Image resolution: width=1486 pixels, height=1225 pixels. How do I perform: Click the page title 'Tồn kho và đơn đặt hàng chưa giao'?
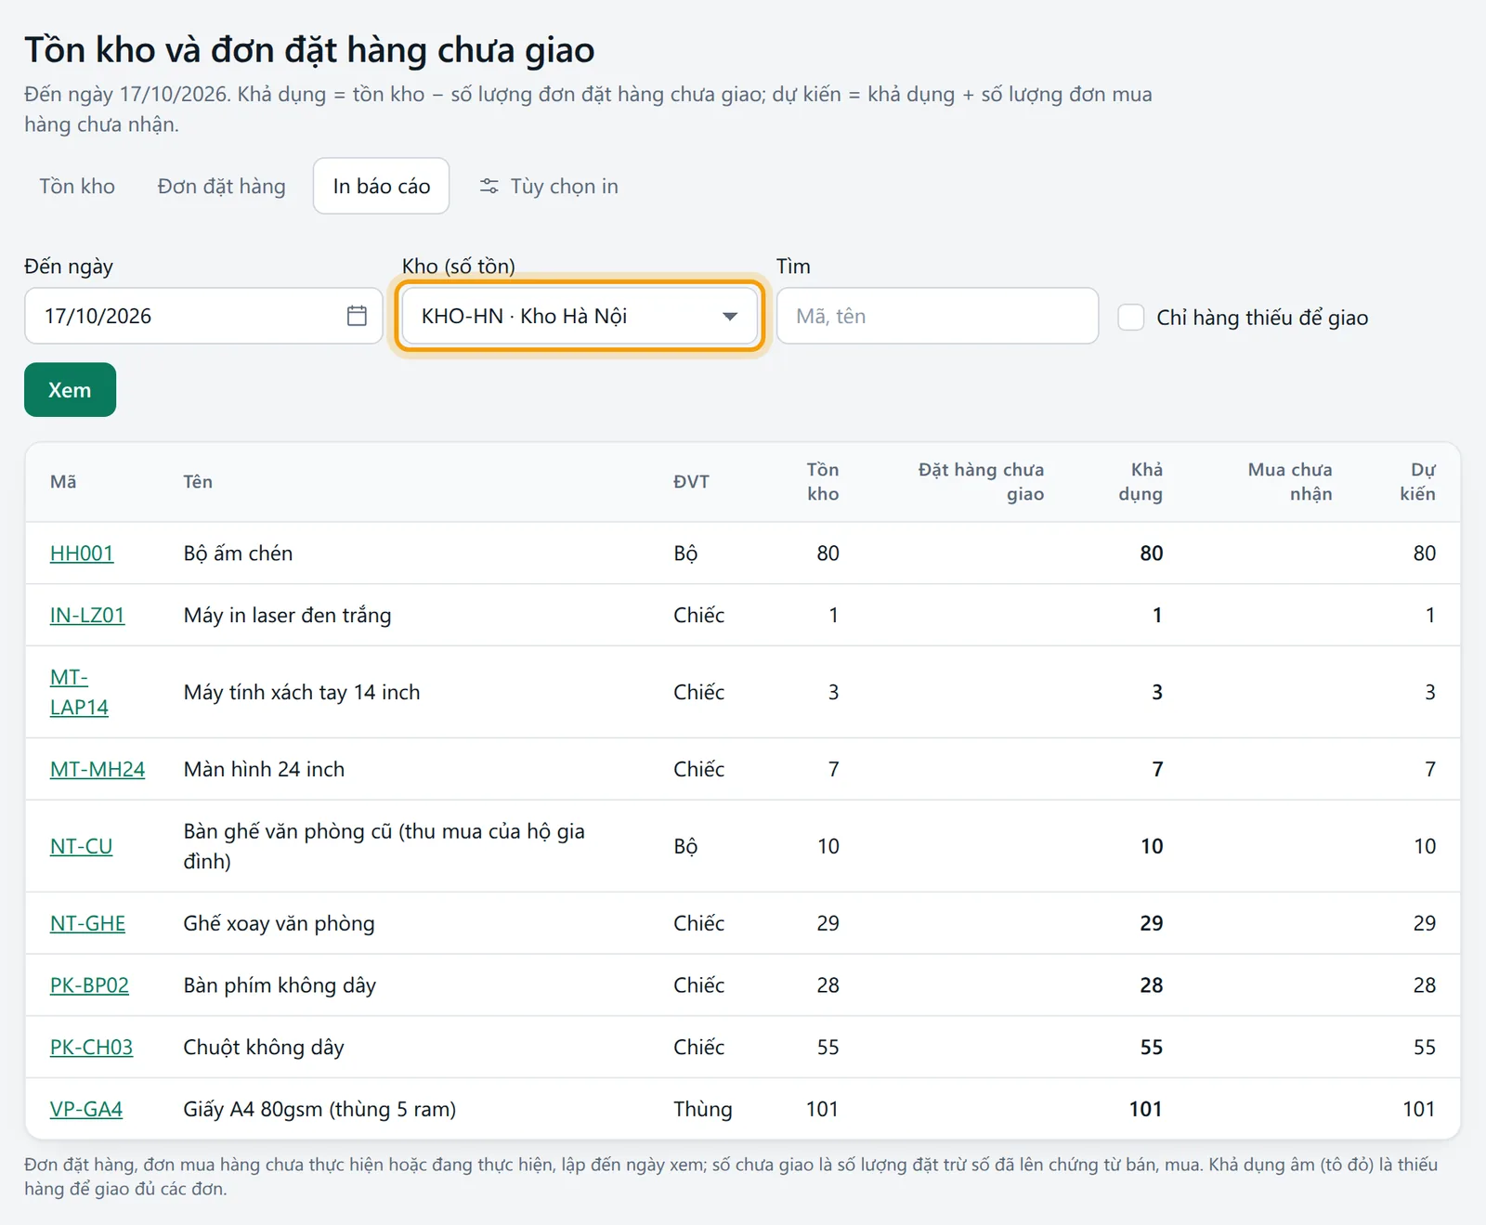(x=309, y=50)
